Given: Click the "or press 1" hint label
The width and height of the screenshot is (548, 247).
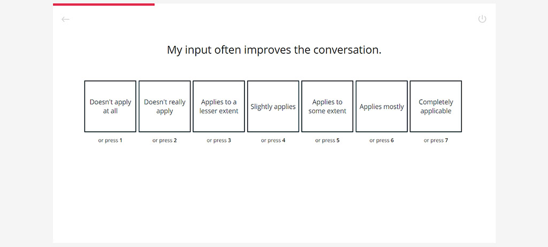Looking at the screenshot, I should tap(110, 140).
